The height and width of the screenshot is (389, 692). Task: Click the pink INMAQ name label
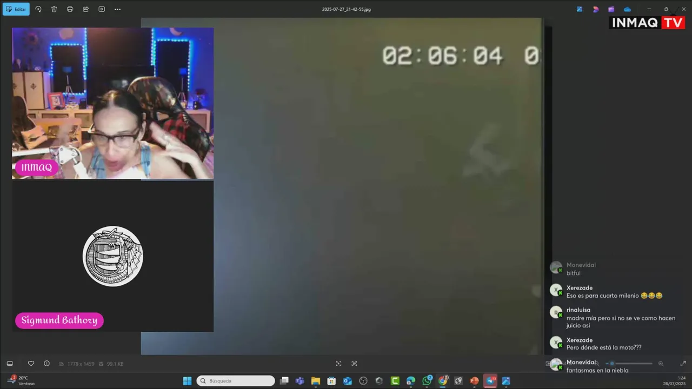pyautogui.click(x=36, y=167)
